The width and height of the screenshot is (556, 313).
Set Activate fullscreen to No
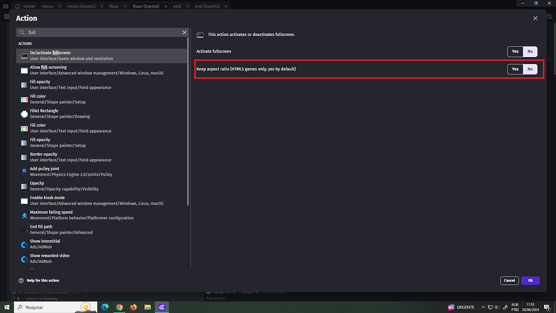pos(530,51)
